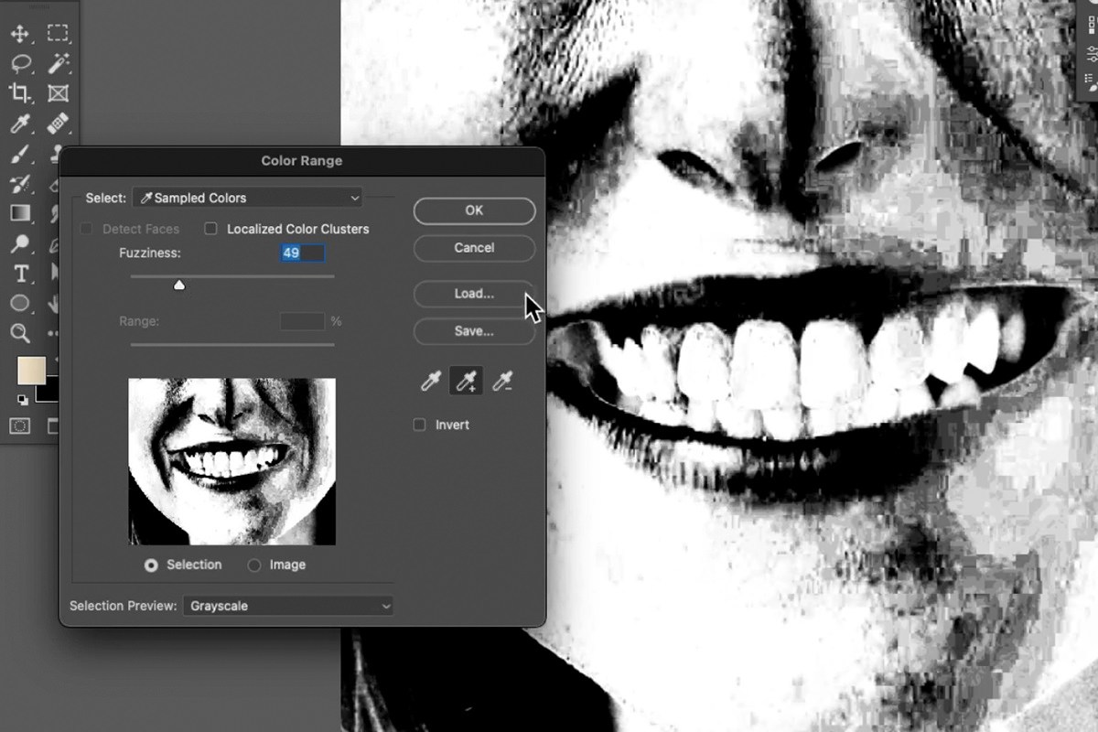Reset default foreground and background colors
1098x732 pixels.
point(22,399)
